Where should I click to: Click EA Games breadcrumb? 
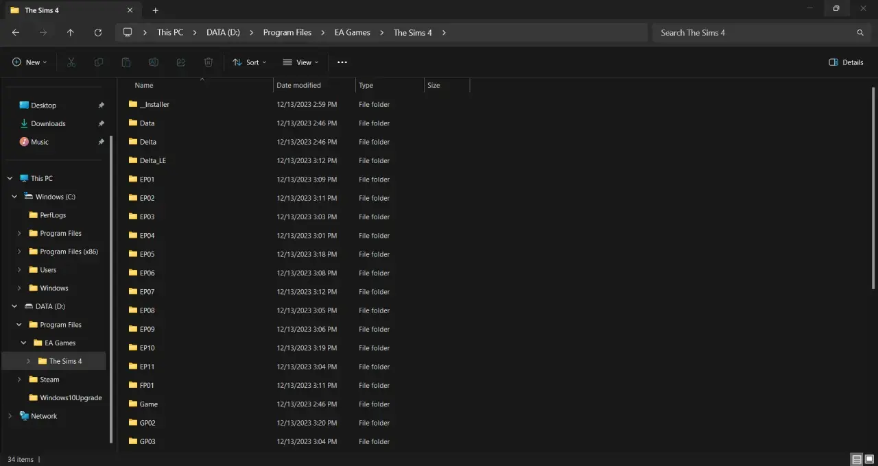pyautogui.click(x=353, y=32)
